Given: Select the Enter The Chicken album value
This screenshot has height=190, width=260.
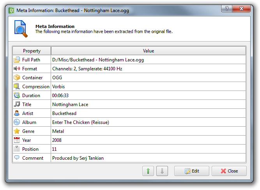Looking at the screenshot, I should click(x=80, y=122).
